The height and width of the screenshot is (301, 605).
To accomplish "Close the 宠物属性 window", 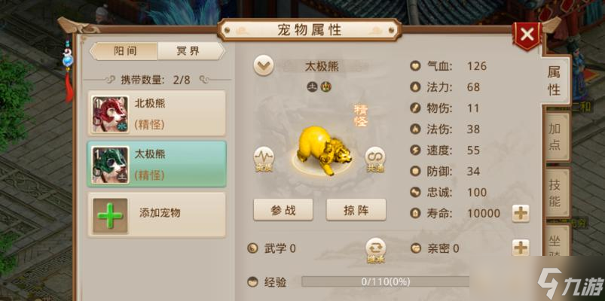I will coord(527,35).
